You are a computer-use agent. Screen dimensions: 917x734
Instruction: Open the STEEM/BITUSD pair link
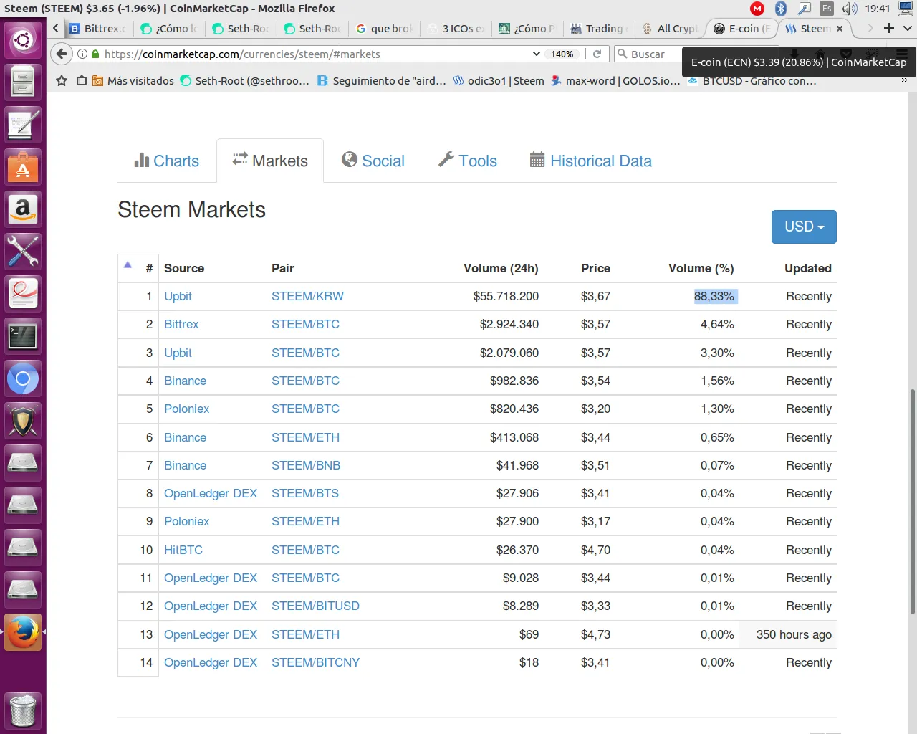pyautogui.click(x=315, y=606)
